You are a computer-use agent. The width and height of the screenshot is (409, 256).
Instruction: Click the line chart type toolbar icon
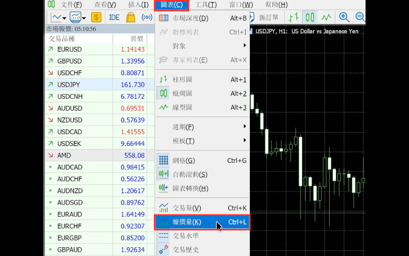point(56,17)
